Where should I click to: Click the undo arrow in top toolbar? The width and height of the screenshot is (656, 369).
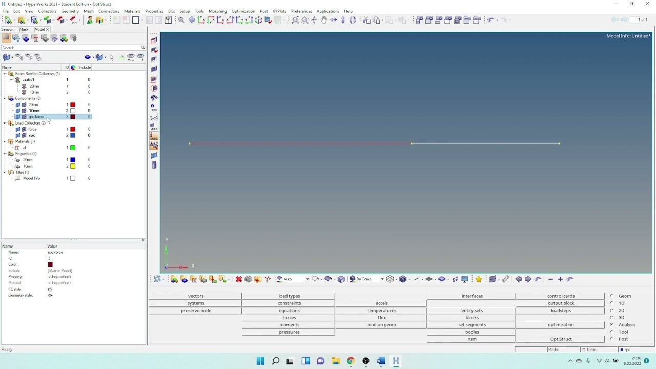490,20
